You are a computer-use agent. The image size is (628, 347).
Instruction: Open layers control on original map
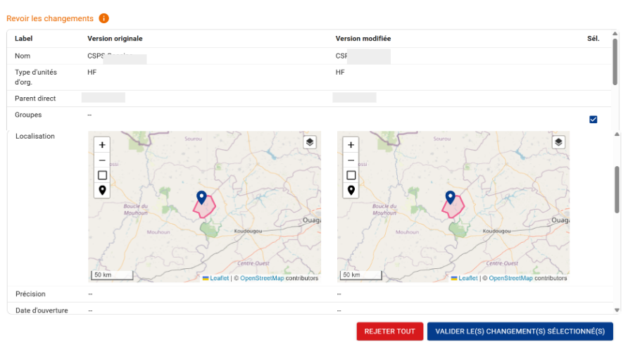[310, 142]
